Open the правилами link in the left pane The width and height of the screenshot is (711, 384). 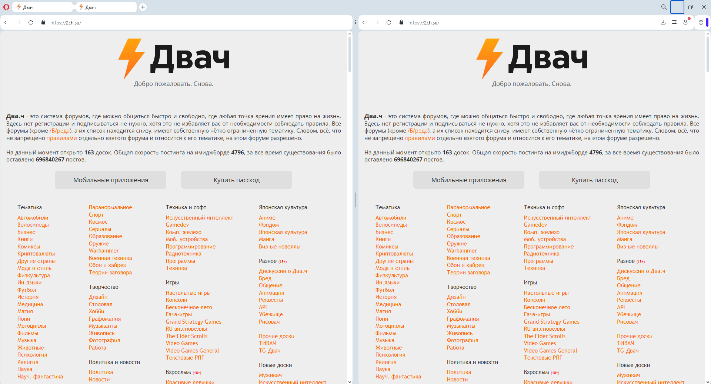pyautogui.click(x=62, y=138)
